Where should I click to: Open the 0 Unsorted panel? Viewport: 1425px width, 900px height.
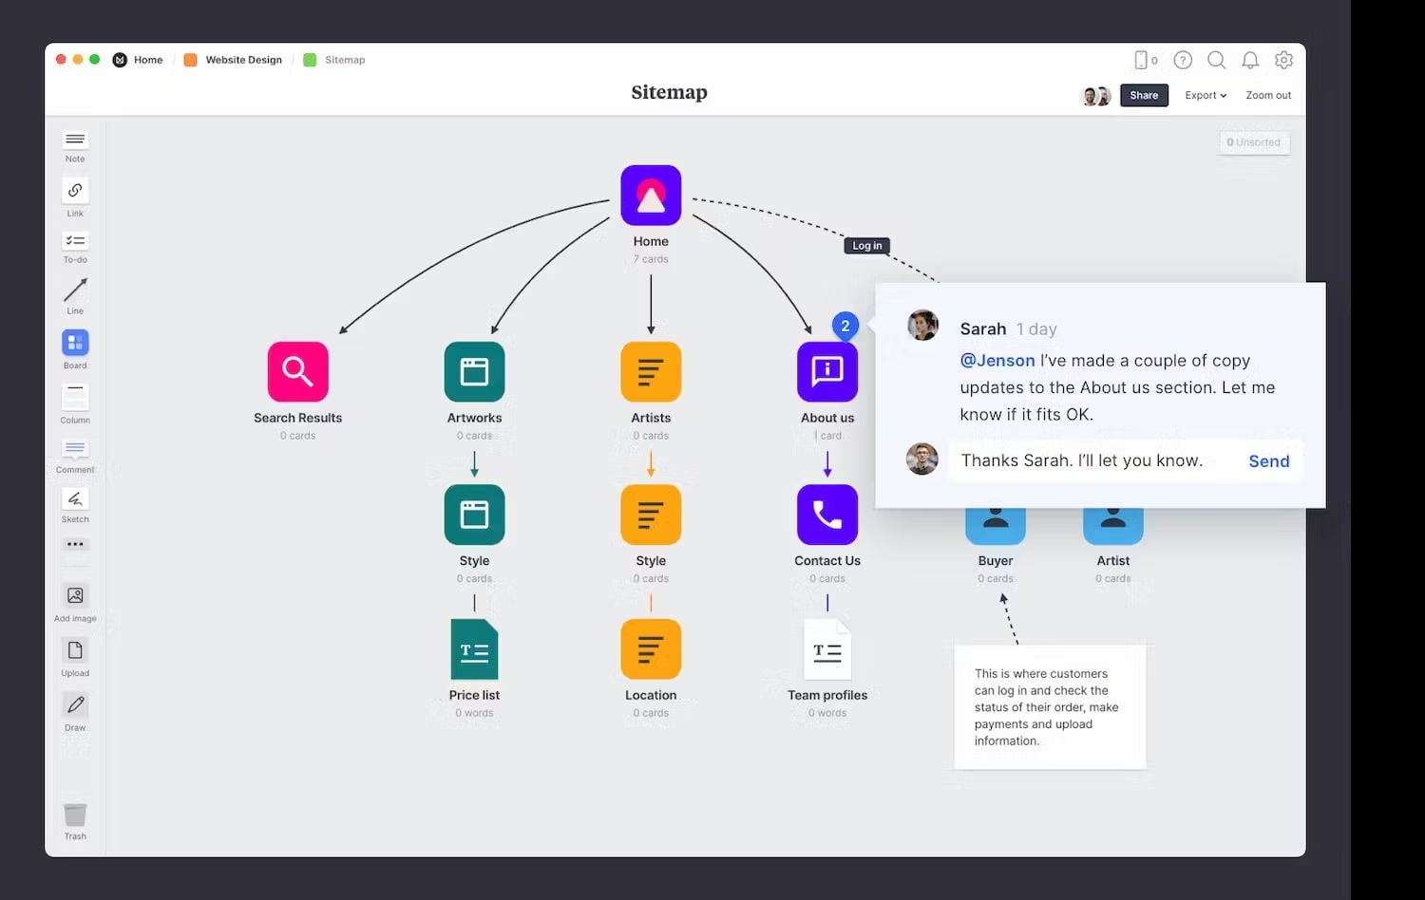(x=1254, y=142)
